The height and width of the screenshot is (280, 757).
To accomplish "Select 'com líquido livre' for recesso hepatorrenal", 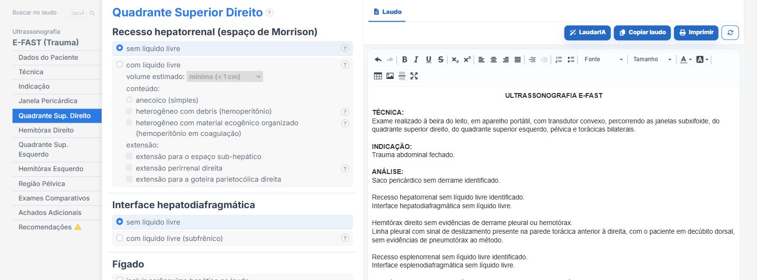I will [x=120, y=65].
